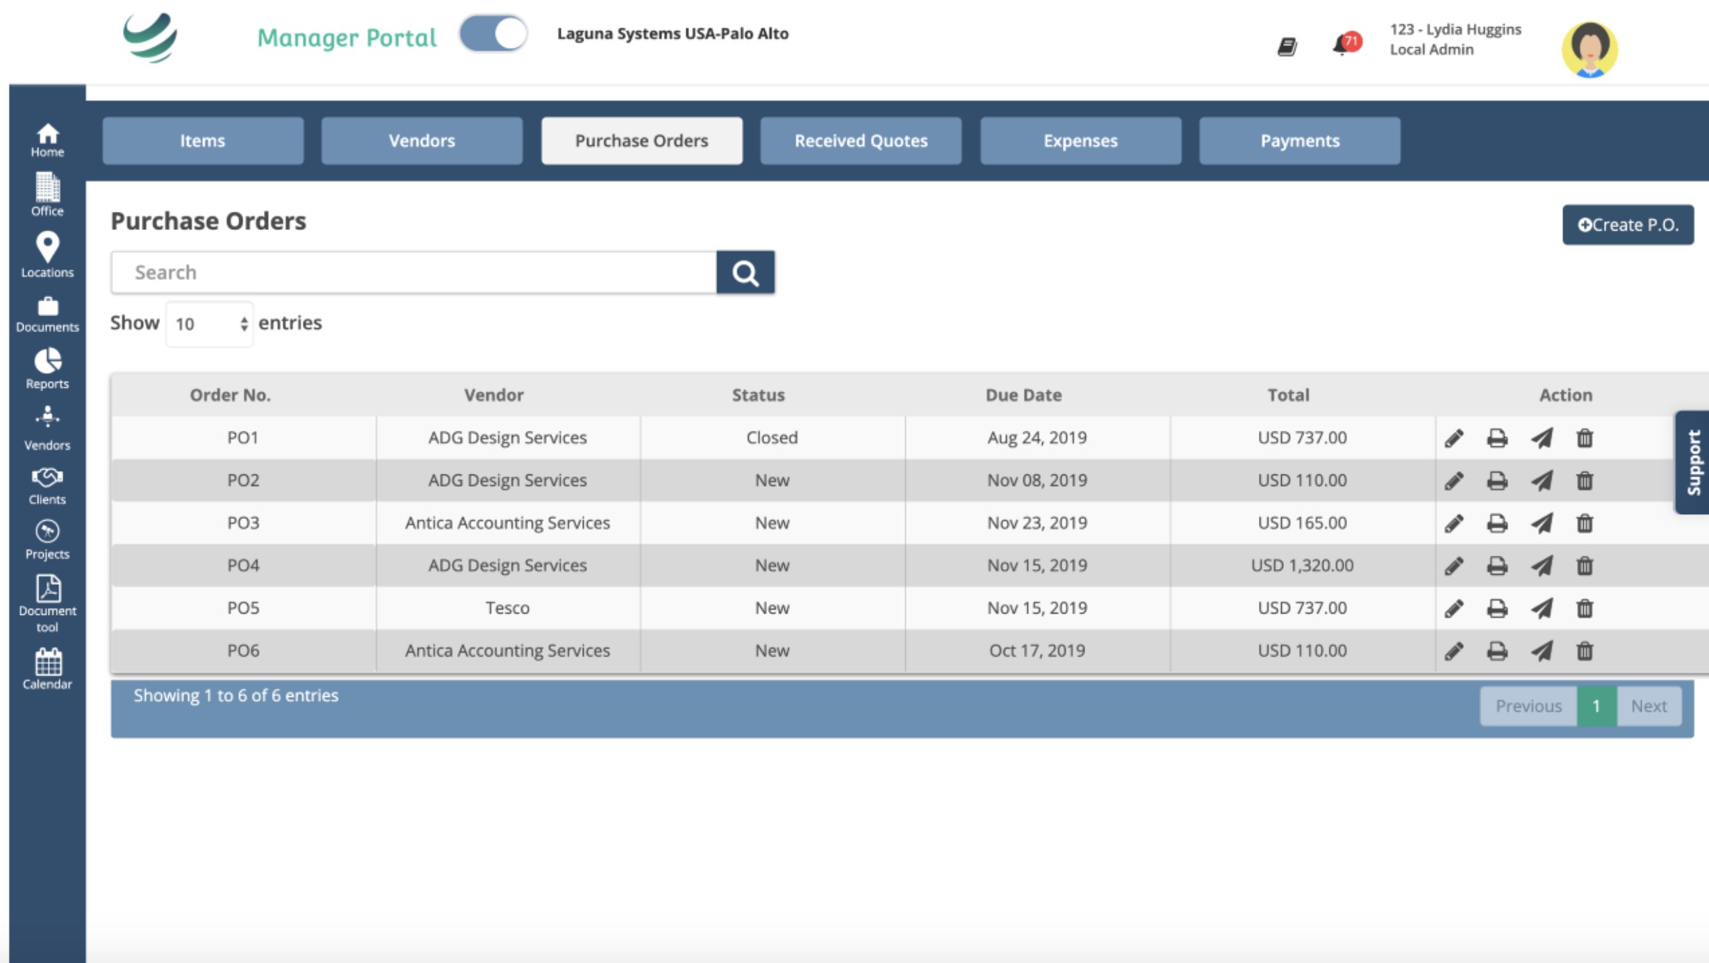This screenshot has width=1709, height=963.
Task: Click the Create P.O. button
Action: pos(1628,225)
